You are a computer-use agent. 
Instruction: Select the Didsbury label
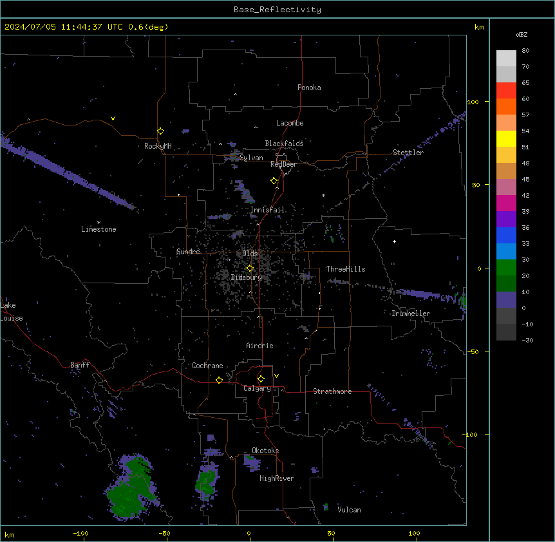(x=247, y=277)
